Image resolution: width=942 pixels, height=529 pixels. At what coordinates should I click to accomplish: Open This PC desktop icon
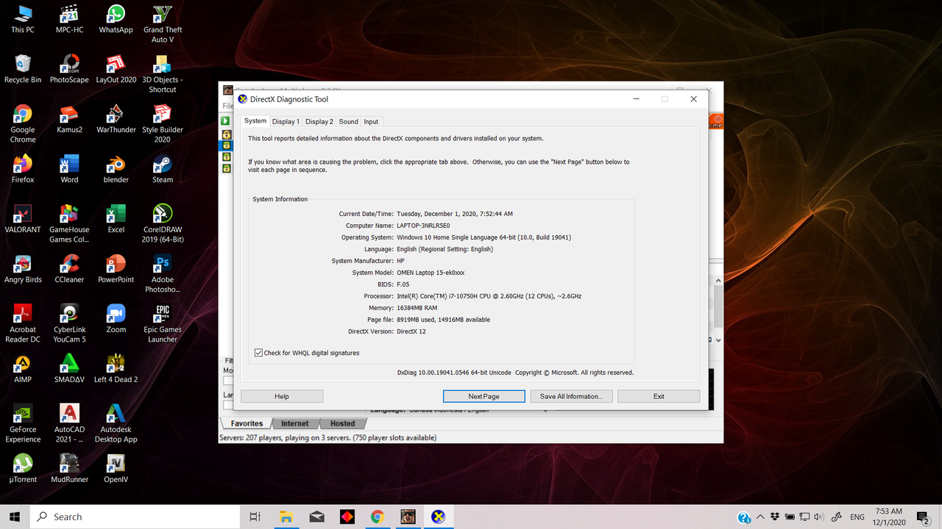coord(23,20)
